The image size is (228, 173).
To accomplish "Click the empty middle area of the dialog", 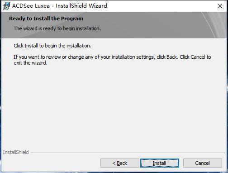I will (x=114, y=105).
